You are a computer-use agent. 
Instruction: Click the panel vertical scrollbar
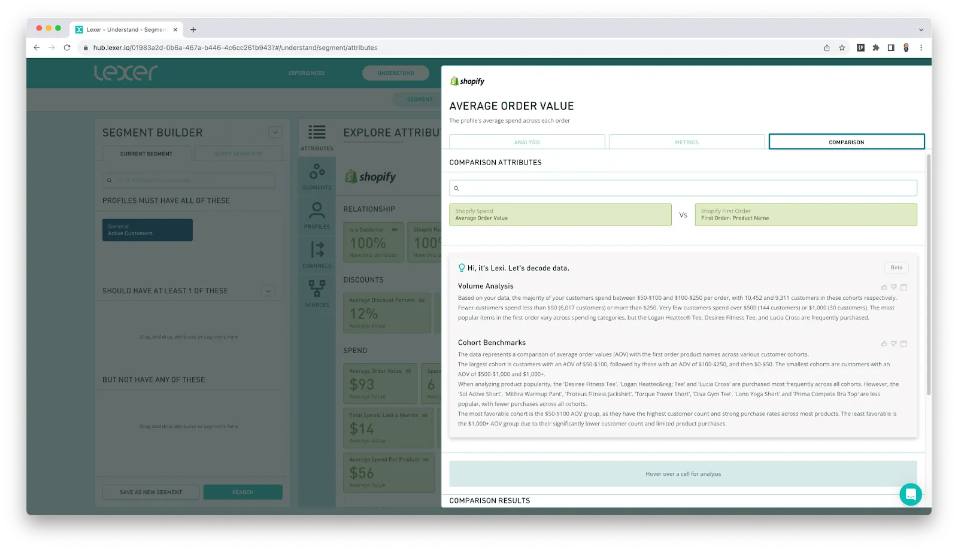tap(929, 275)
